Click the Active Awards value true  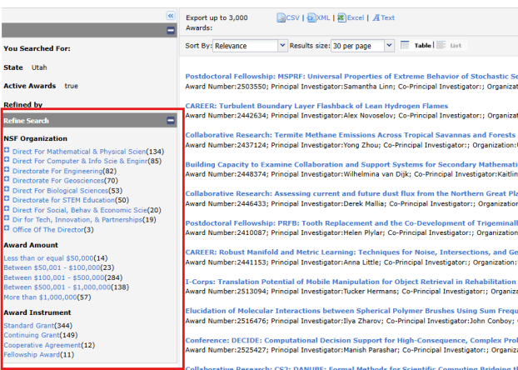[72, 86]
